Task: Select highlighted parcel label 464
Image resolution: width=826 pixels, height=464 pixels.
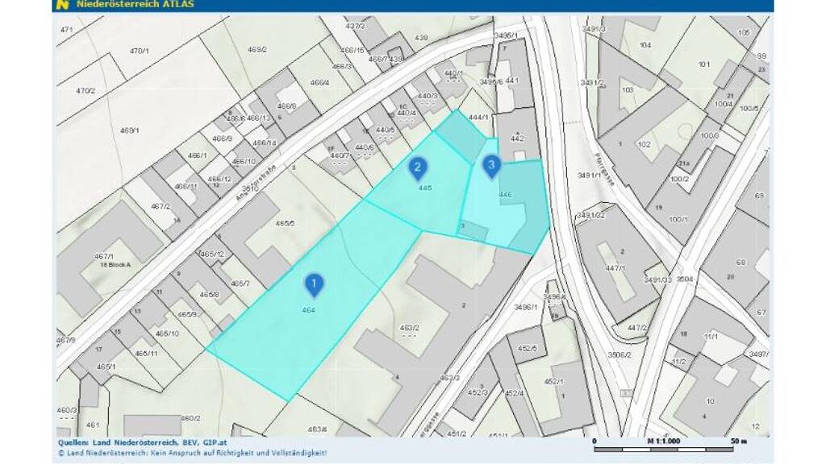Action: click(x=308, y=310)
